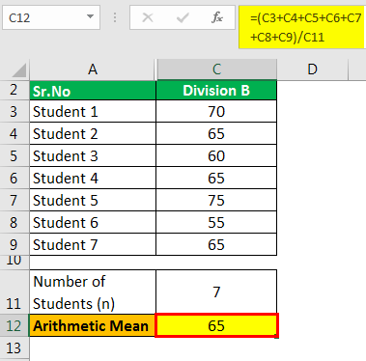The image size is (366, 361).
Task: Click the enter checkmark icon in formula bar
Action: pyautogui.click(x=183, y=17)
